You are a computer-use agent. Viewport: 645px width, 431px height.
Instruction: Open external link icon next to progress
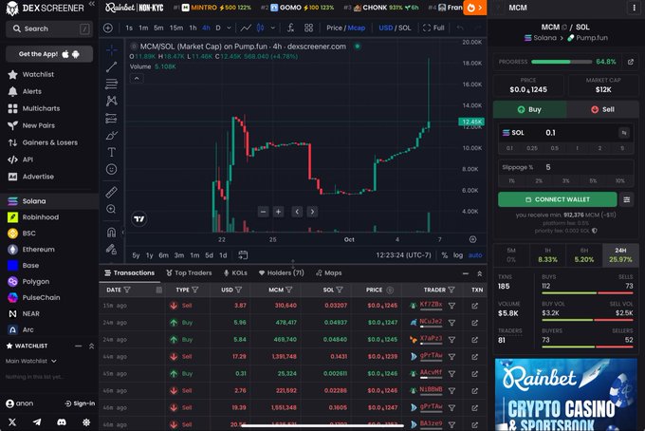(x=630, y=62)
